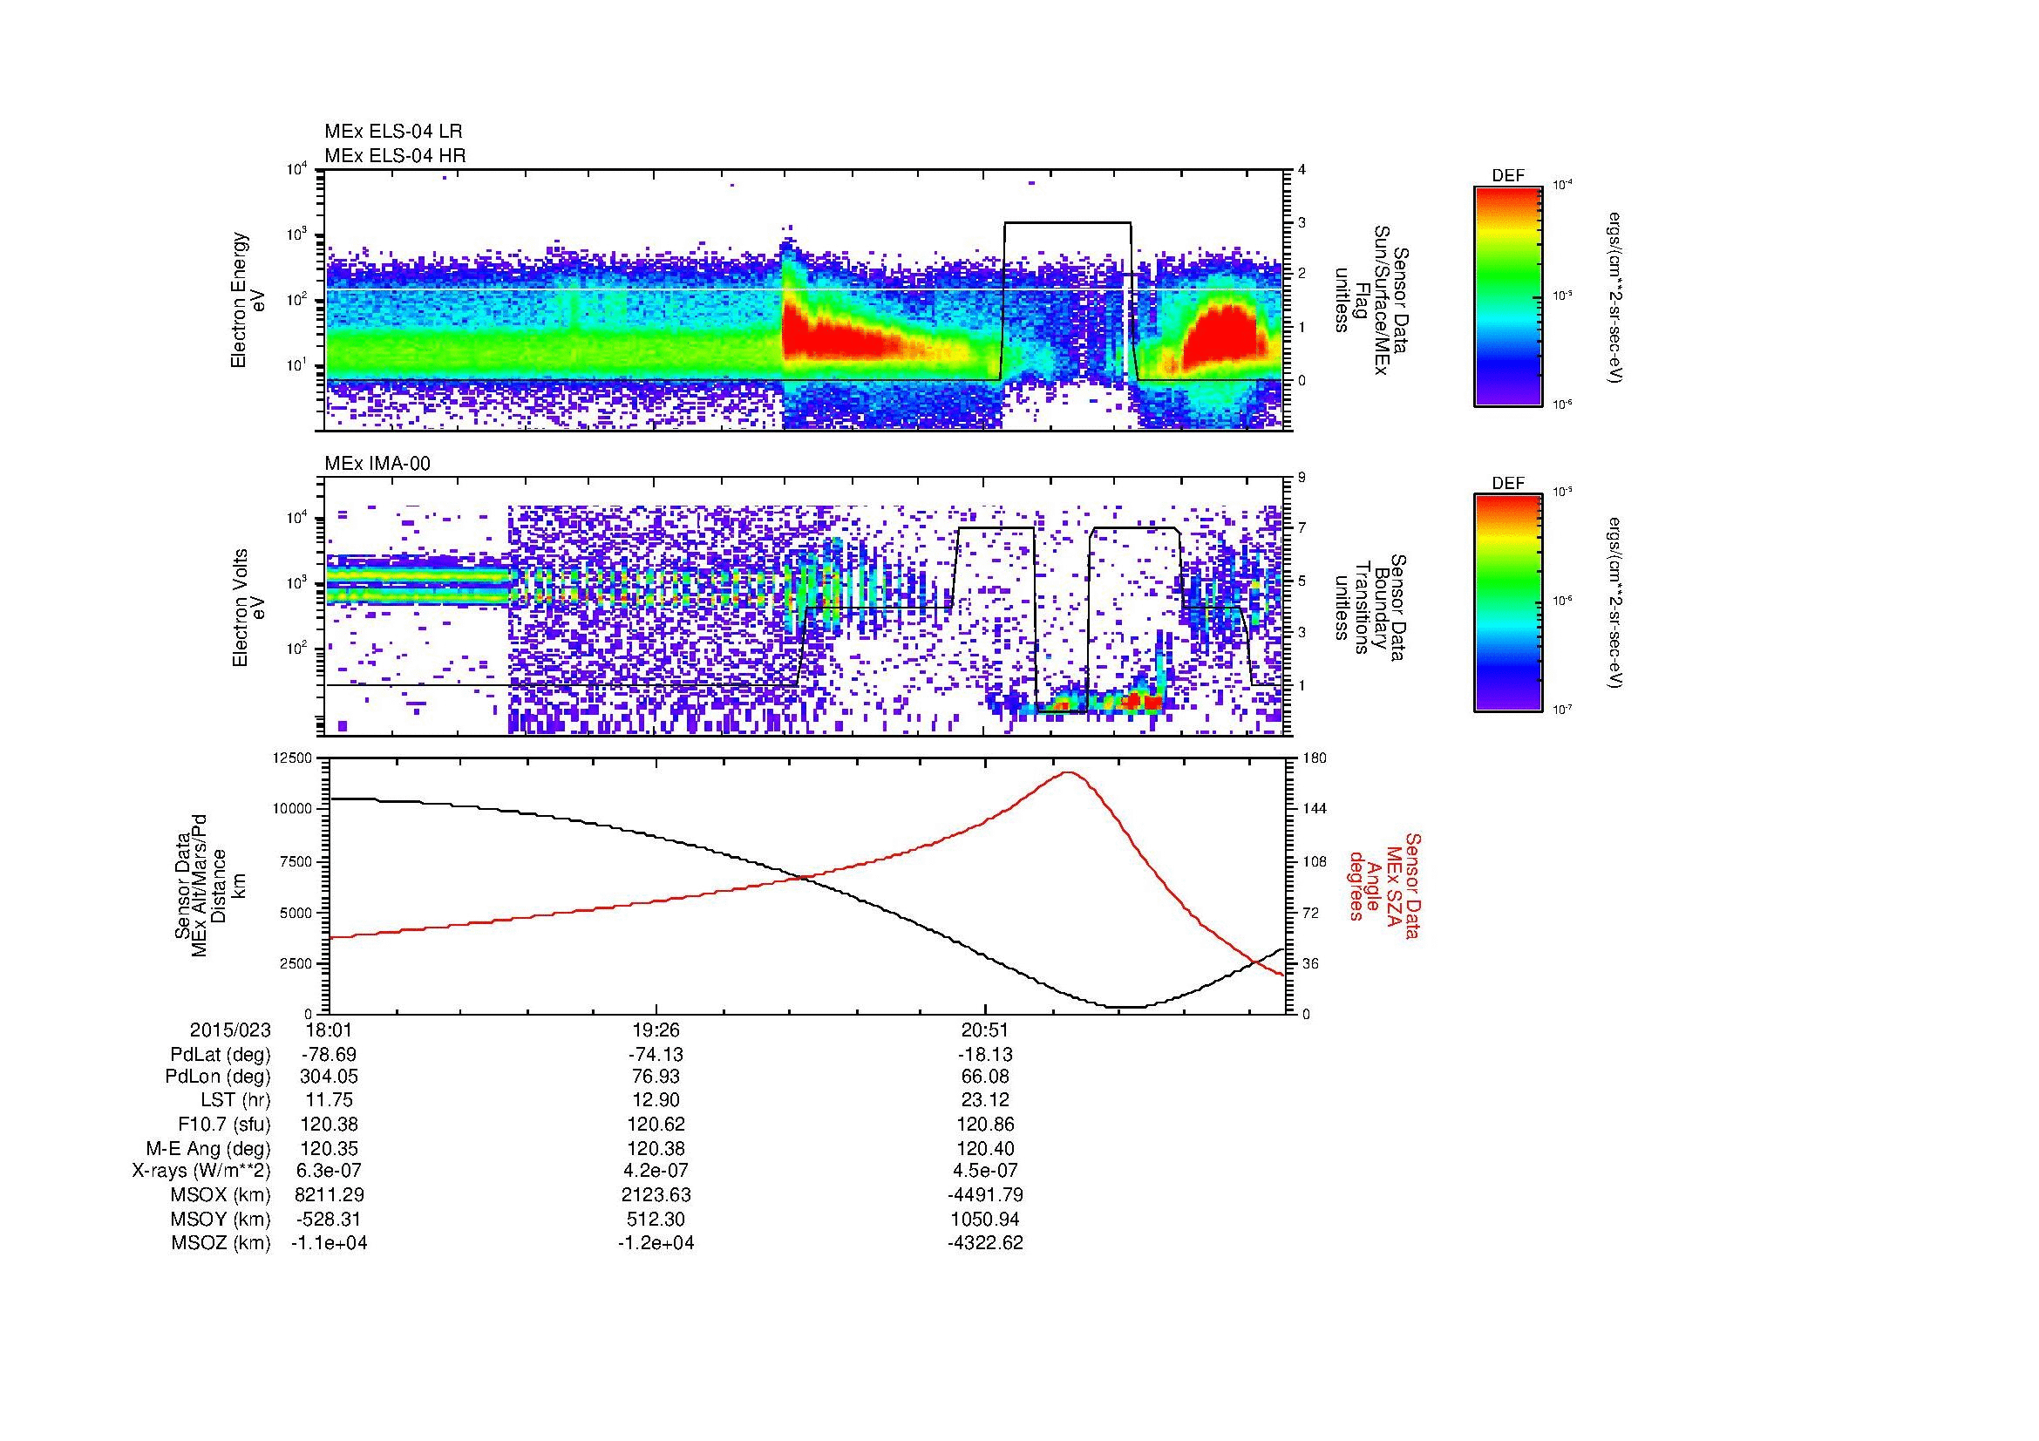Viewport: 2039px width, 1441px height.
Task: Click the LST value '11.75'
Action: (x=329, y=1100)
